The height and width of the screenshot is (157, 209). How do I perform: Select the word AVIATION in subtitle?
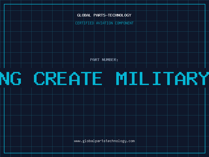coord(104,23)
